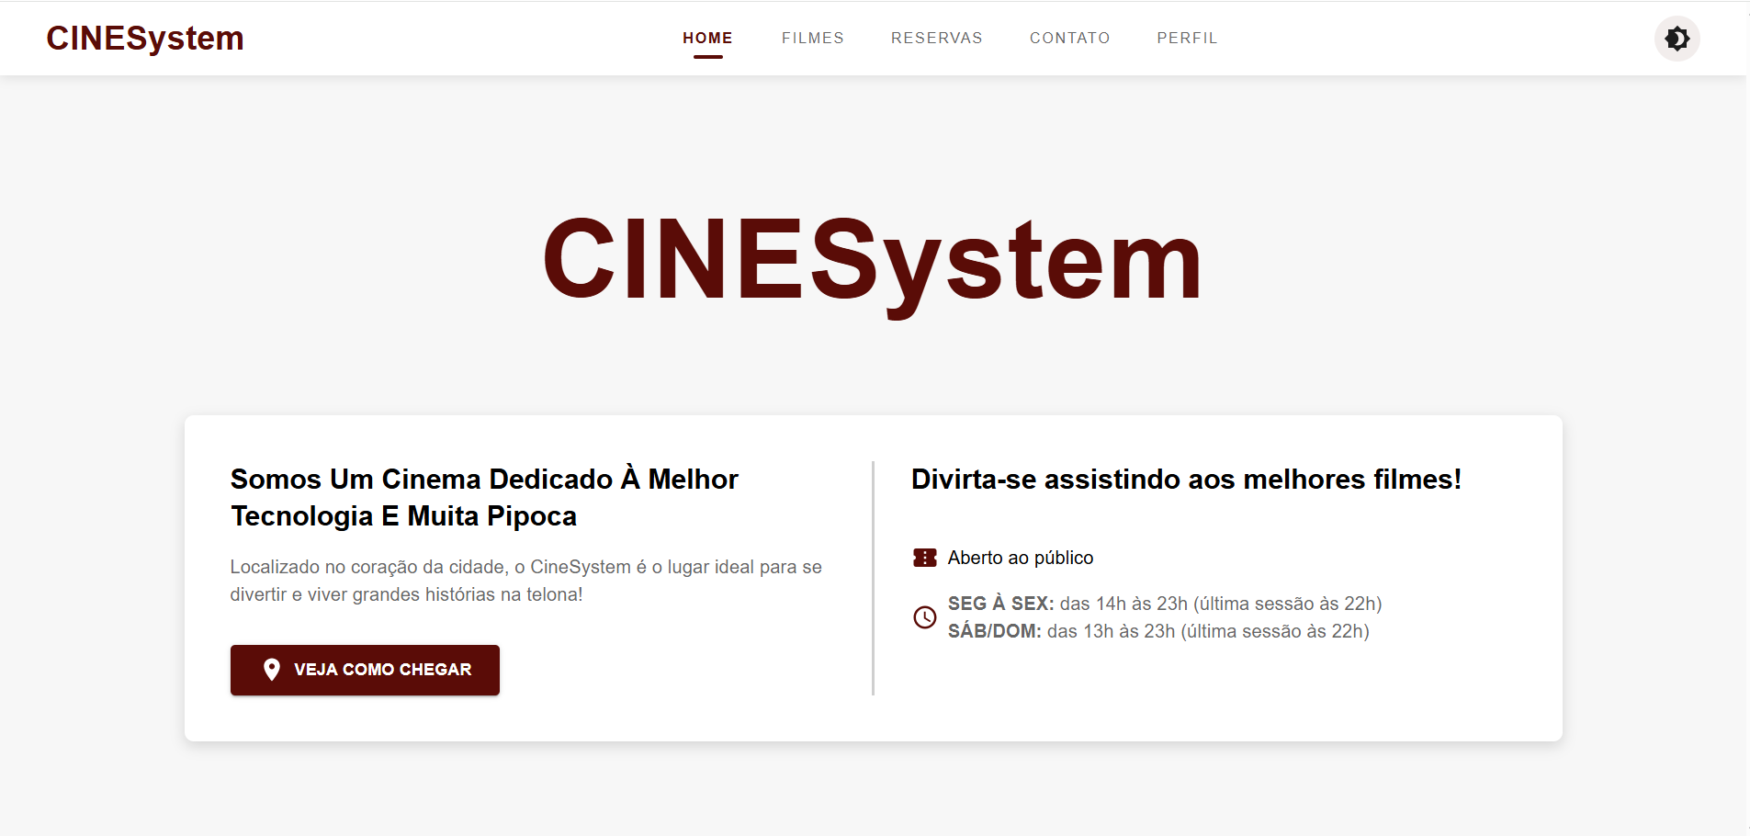Select the "SEG À SEX" schedule line
Viewport: 1750px width, 836px height.
point(1165,604)
